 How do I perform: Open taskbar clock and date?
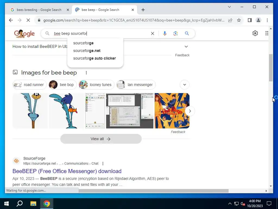pyautogui.click(x=255, y=204)
